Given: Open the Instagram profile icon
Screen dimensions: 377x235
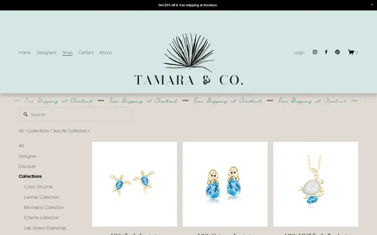Looking at the screenshot, I should tap(315, 52).
